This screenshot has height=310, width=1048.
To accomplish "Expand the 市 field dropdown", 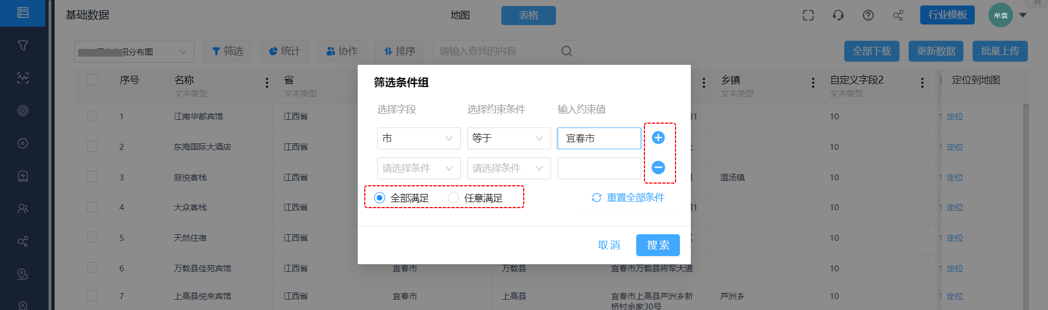I will tap(418, 138).
